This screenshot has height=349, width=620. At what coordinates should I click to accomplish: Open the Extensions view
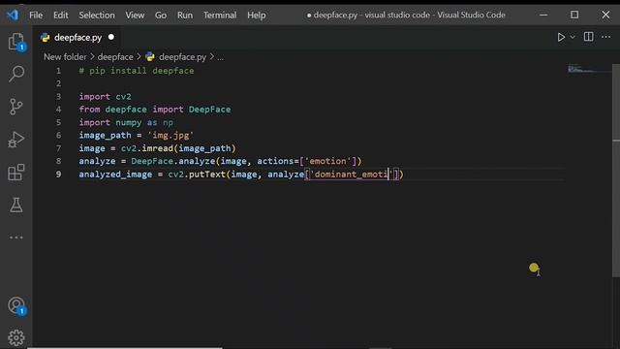point(16,173)
